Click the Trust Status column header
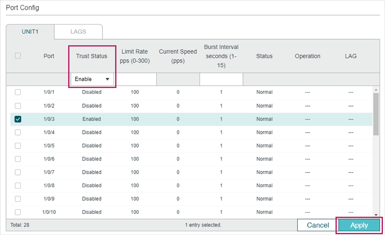 tap(91, 56)
